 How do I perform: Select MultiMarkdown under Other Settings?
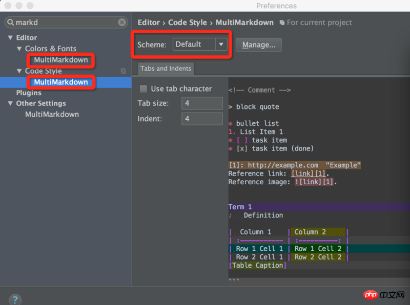pos(52,114)
